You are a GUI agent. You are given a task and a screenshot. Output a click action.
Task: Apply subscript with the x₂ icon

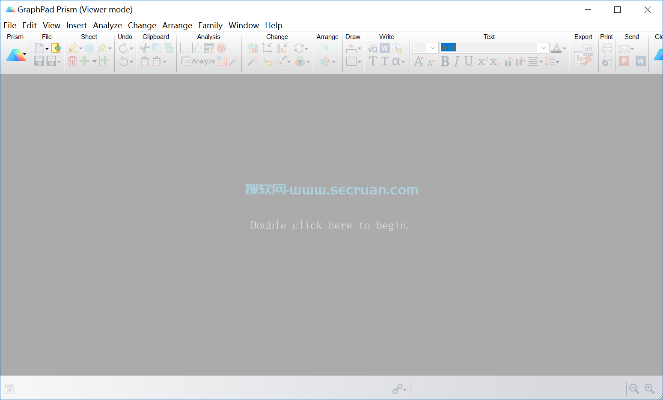tap(495, 62)
